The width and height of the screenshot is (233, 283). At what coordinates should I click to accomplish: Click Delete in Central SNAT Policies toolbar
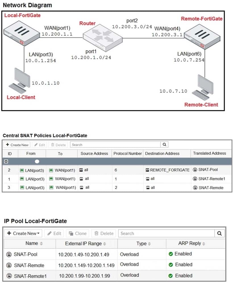tap(59, 145)
